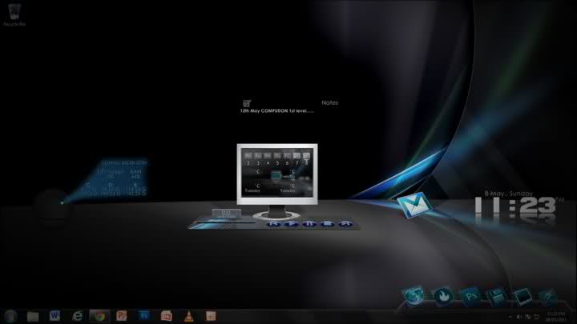The width and height of the screenshot is (577, 324).
Task: Open the Recycle Bin desktop icon
Action: [14, 14]
